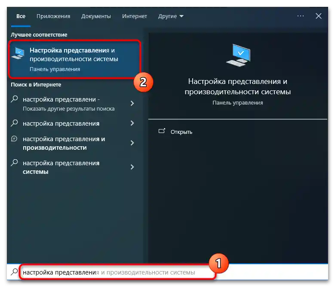Switch to the Приложения tab

[53, 16]
